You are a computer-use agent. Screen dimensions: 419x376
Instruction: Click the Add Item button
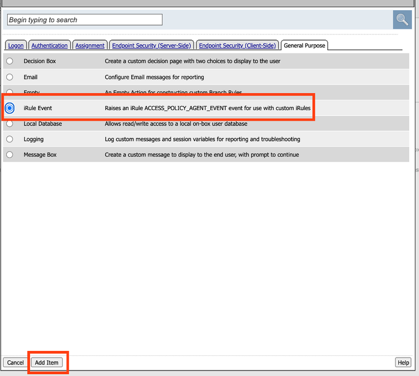pos(46,363)
